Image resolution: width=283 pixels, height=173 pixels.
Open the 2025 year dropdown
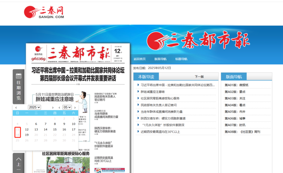pyautogui.click(x=34, y=107)
